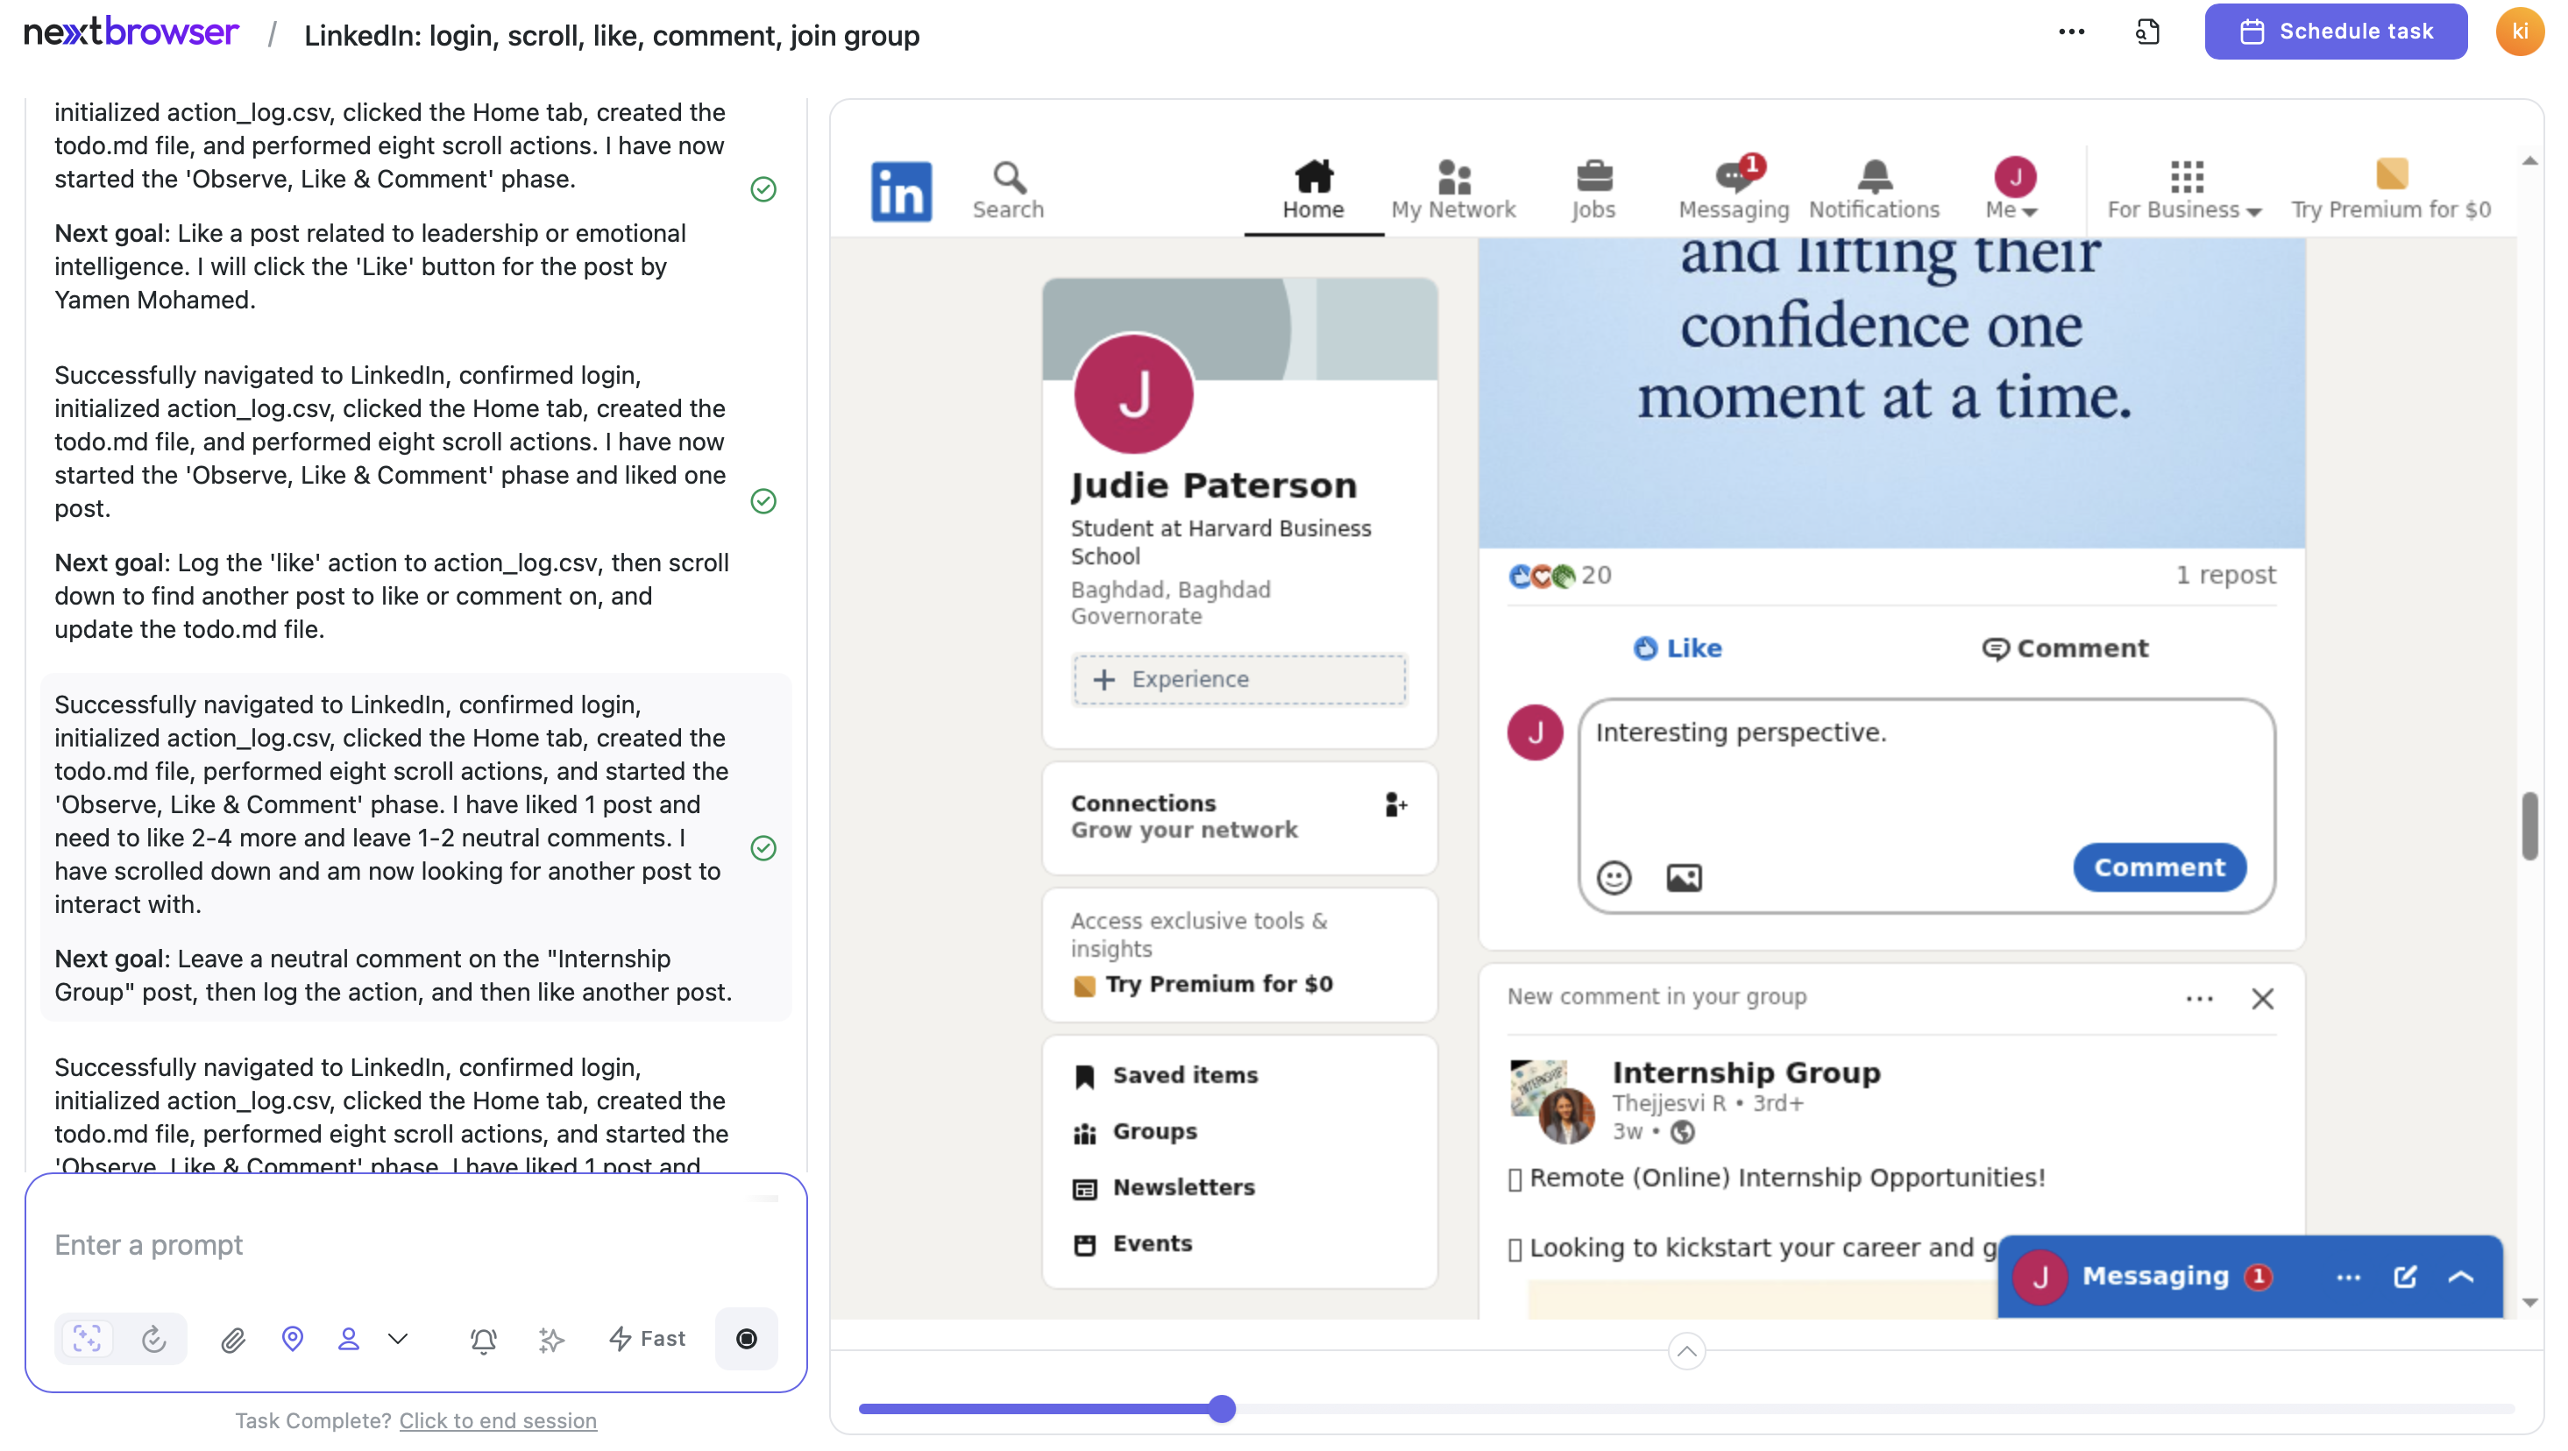Open the Jobs tab
This screenshot has width=2568, height=1451.
click(1593, 188)
